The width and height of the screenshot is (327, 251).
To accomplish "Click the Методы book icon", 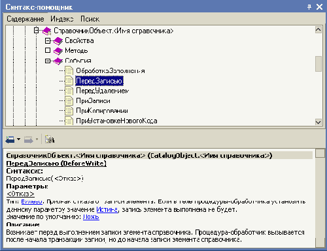I will pos(58,51).
